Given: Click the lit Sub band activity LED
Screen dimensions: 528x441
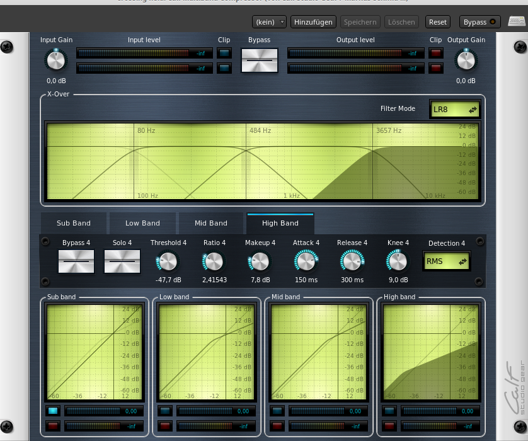Looking at the screenshot, I should click(53, 411).
